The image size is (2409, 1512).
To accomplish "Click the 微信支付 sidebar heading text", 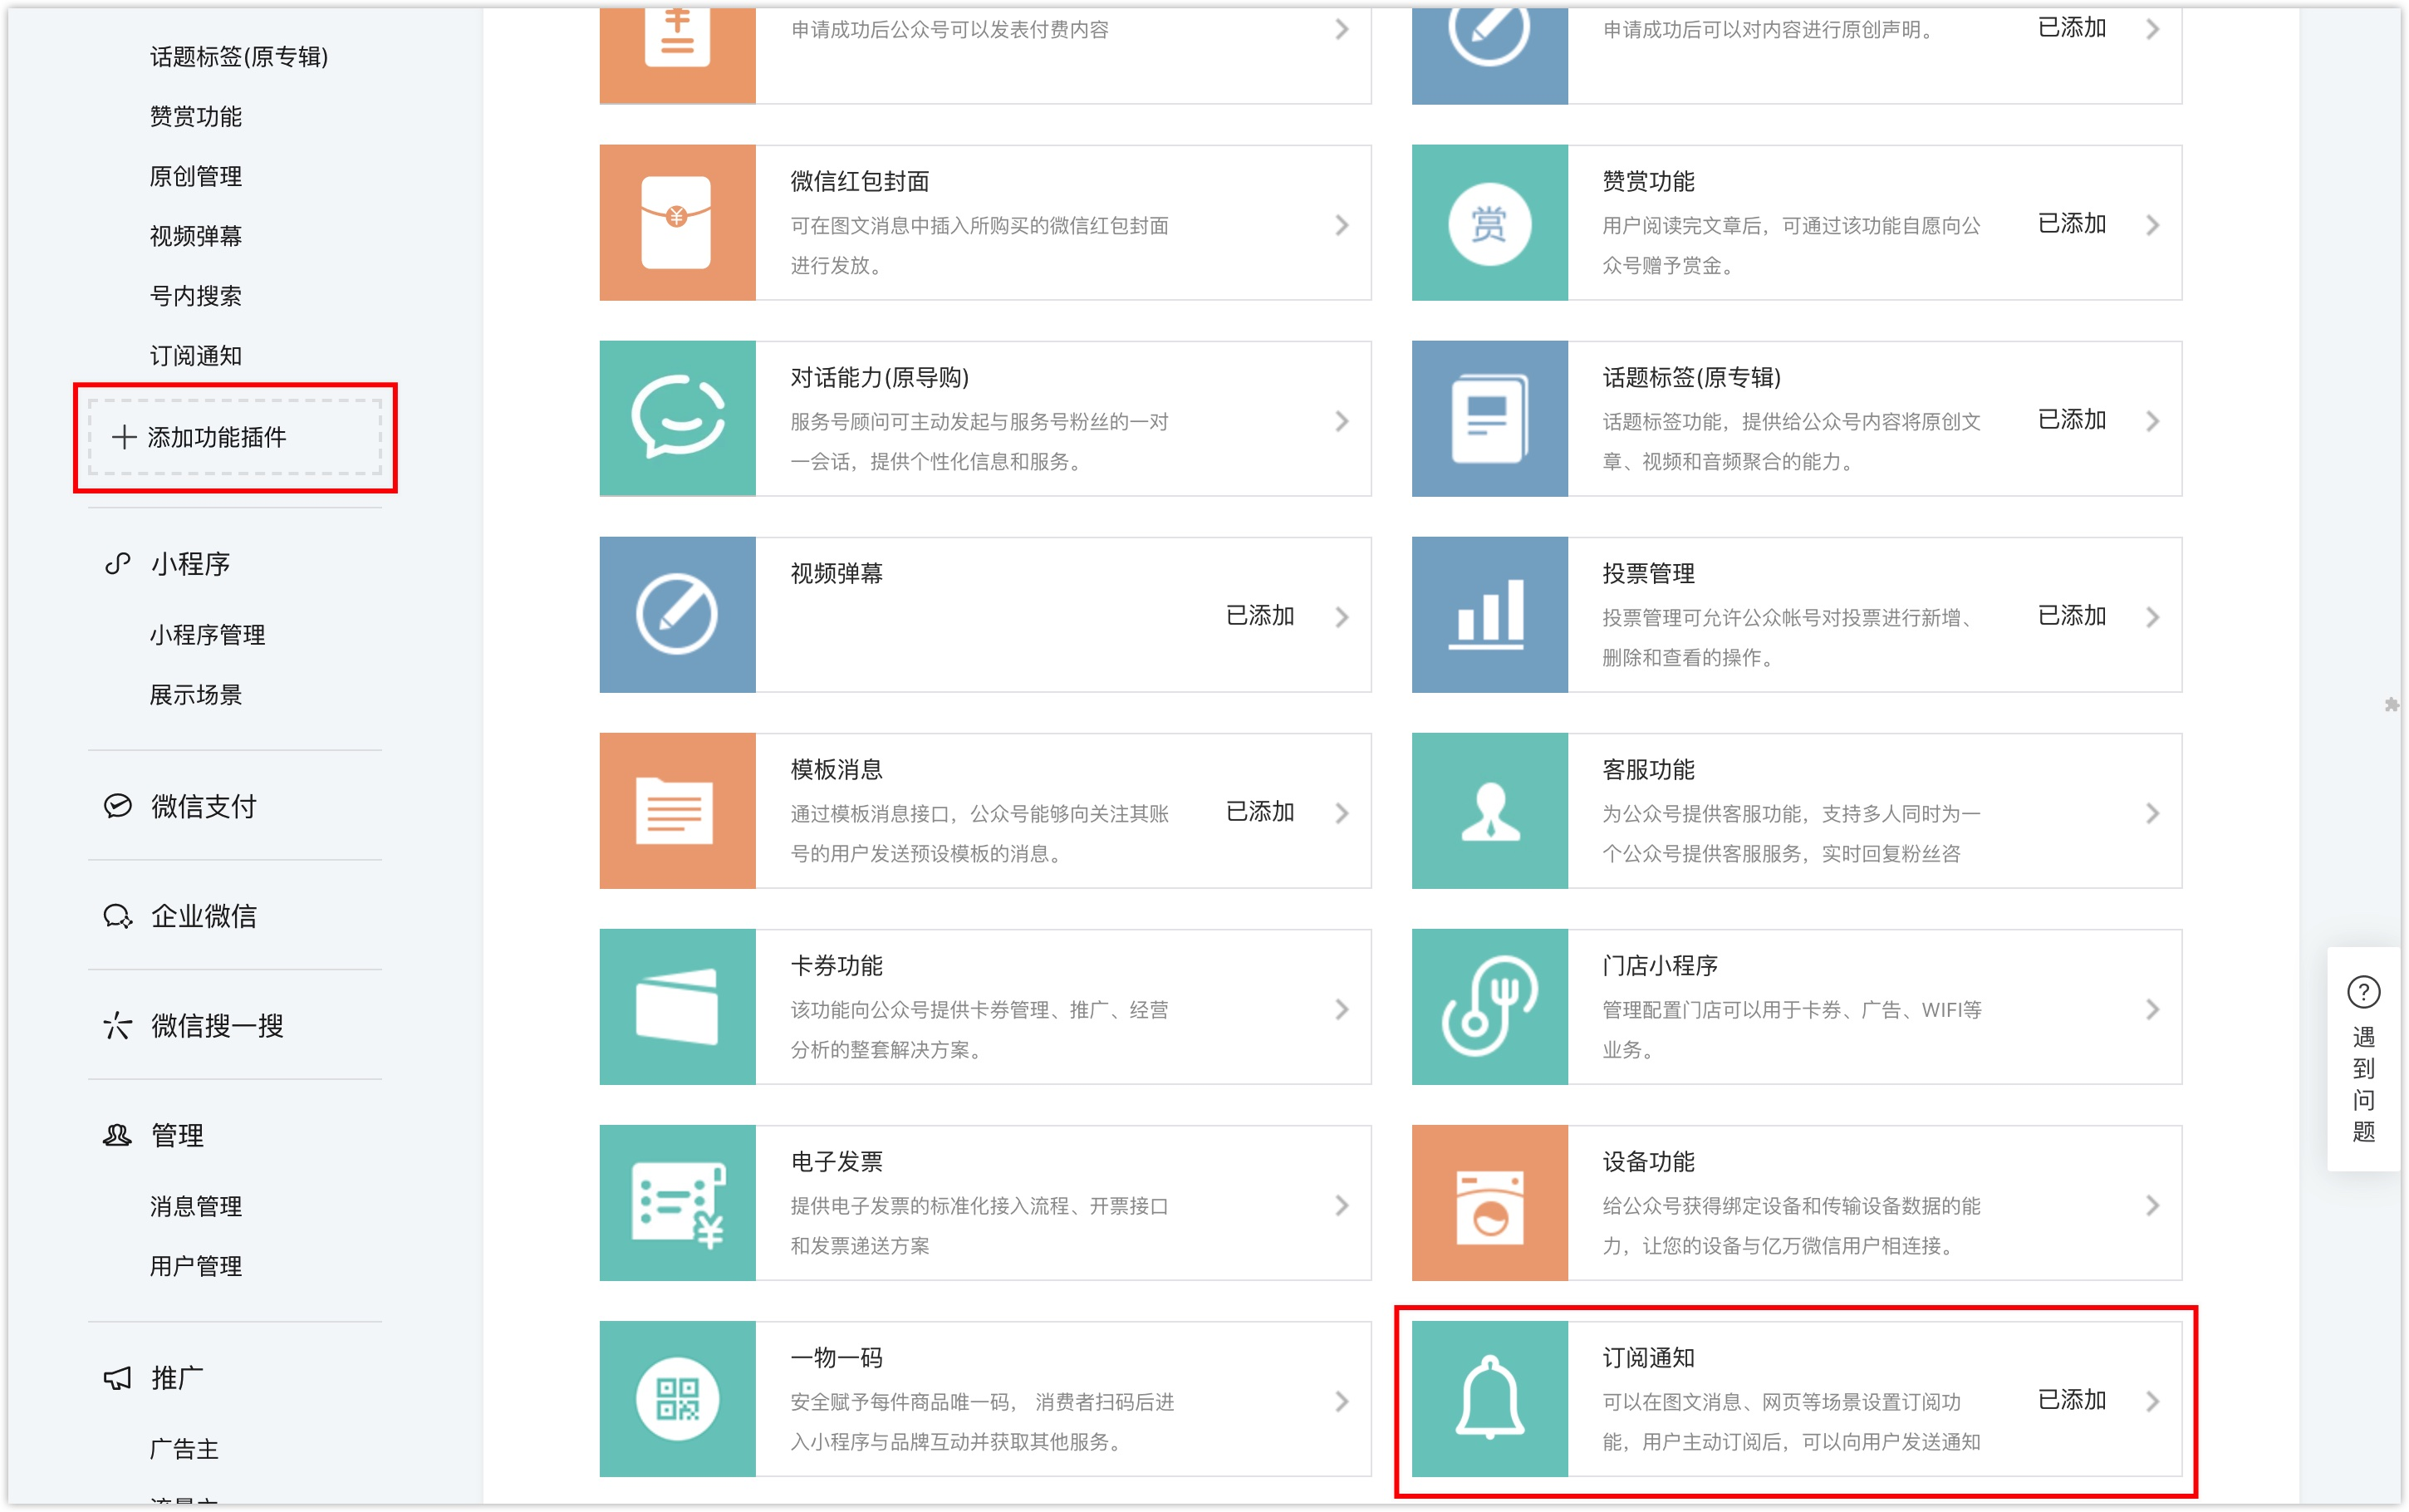I will point(204,806).
